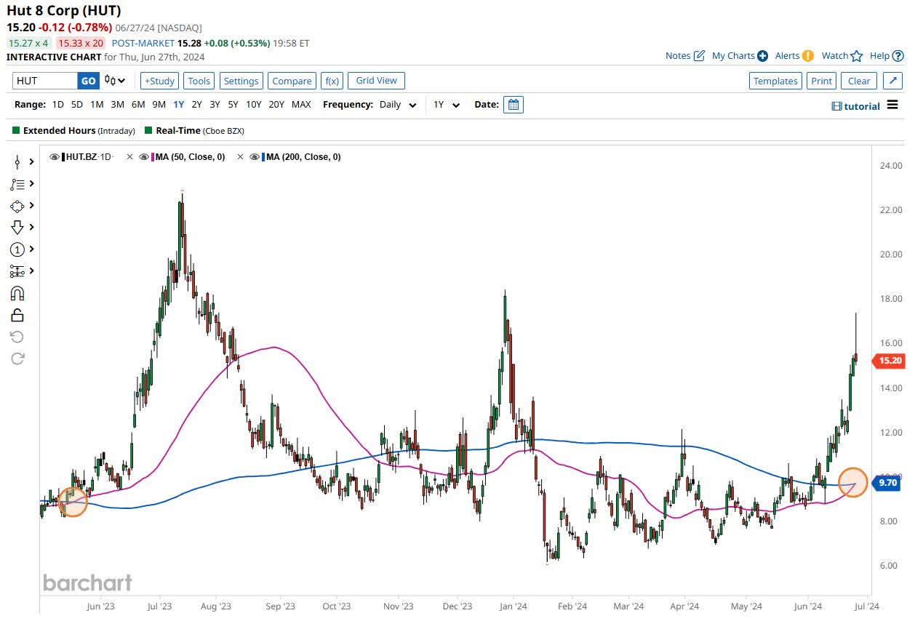Select the 6M range
Screen dimensions: 915x621
click(x=138, y=105)
